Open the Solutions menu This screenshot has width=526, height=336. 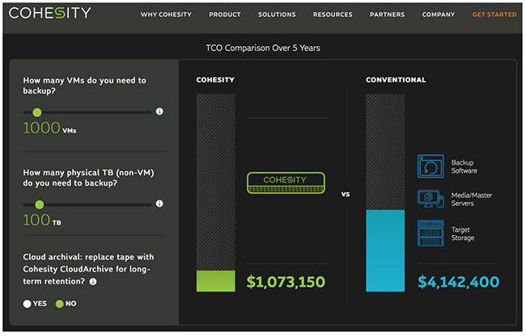click(x=277, y=15)
